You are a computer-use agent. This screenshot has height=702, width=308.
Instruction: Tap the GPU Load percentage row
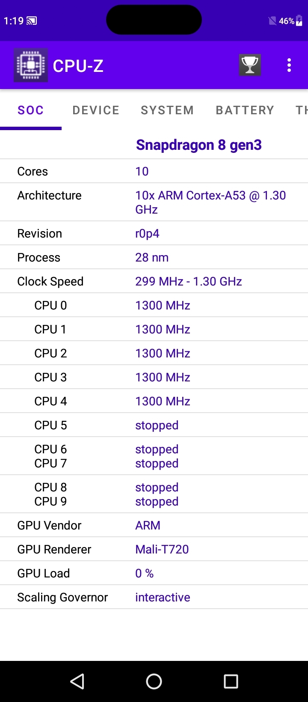pyautogui.click(x=154, y=573)
